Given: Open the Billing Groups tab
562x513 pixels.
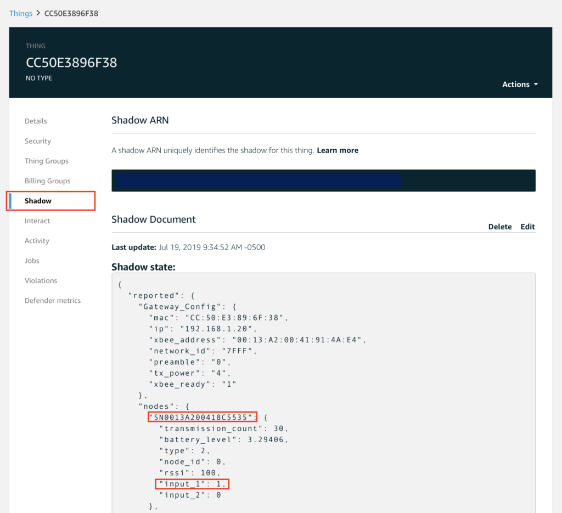Looking at the screenshot, I should tap(47, 181).
